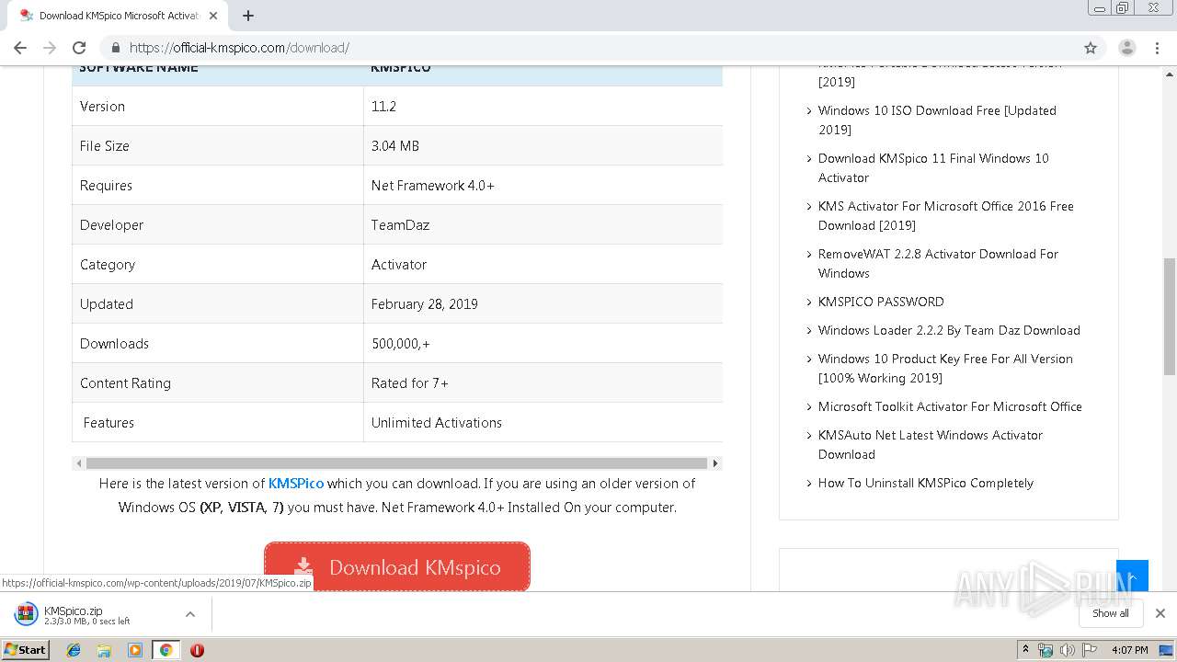Select the TeamDaz developer cell
Image resolution: width=1177 pixels, height=662 pixels.
click(x=543, y=225)
